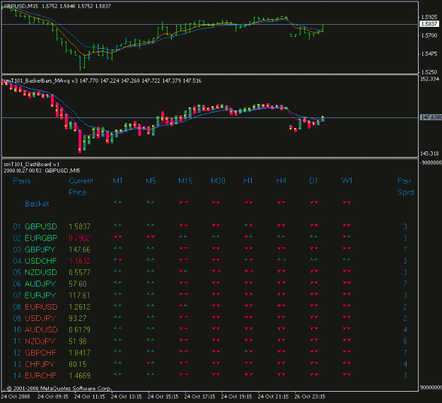The image size is (442, 403).
Task: Click the CHFJPY M5 mixed arrow signal
Action: (x=151, y=363)
